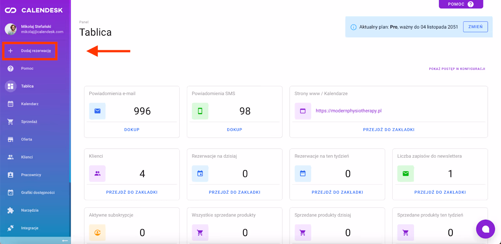Collapse the sidebar using the bottom arrow
The width and height of the screenshot is (501, 244).
[x=65, y=241]
